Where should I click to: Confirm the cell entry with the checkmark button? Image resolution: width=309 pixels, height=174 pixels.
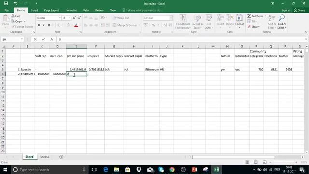tap(43, 39)
